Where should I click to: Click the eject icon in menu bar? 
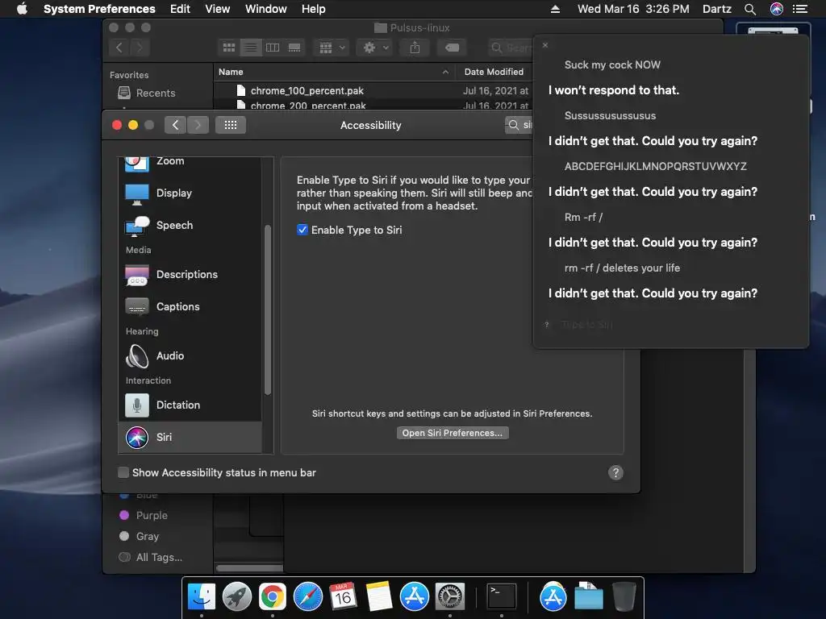coord(555,9)
